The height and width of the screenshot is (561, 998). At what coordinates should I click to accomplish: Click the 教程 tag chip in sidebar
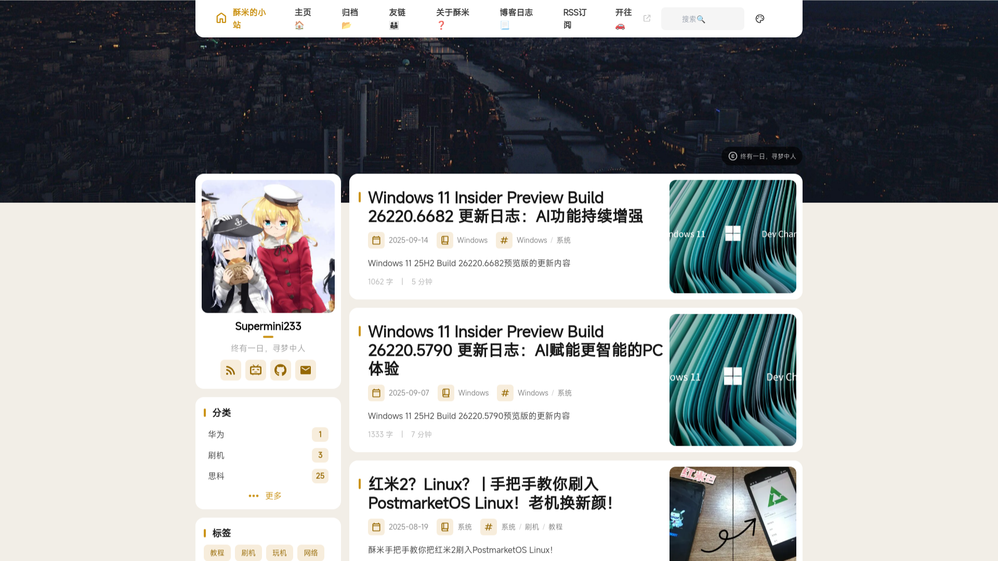pyautogui.click(x=217, y=553)
